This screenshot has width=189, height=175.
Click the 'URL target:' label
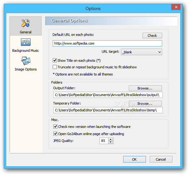click(110, 51)
